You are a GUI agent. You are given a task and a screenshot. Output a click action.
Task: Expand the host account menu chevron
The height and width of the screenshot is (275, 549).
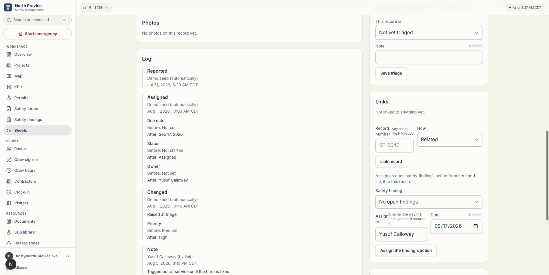pos(68,256)
